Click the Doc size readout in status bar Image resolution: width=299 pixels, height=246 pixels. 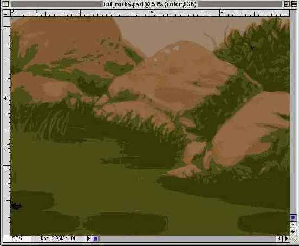pyautogui.click(x=58, y=238)
